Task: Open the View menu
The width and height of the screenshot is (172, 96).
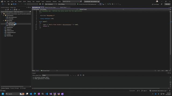Action: pos(12,2)
